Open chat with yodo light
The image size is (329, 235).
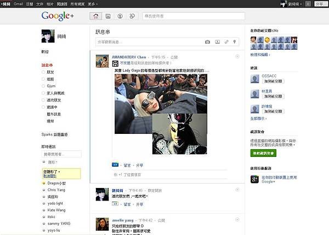(55, 203)
